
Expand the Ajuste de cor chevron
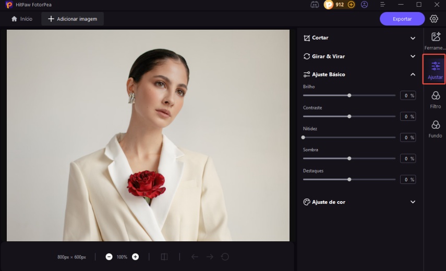tap(413, 202)
